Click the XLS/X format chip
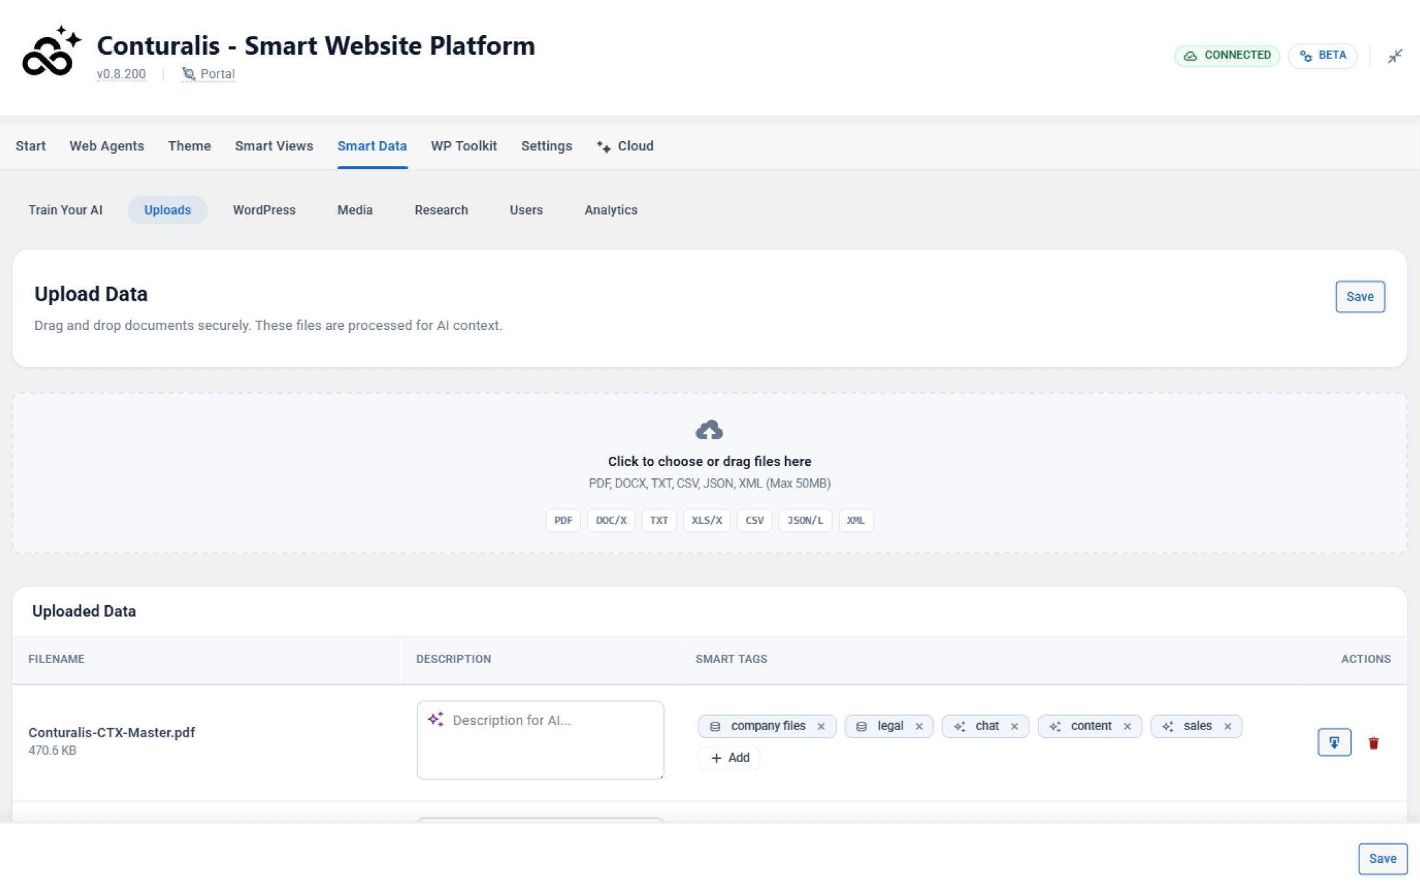Viewport: 1420px width, 887px height. click(706, 520)
